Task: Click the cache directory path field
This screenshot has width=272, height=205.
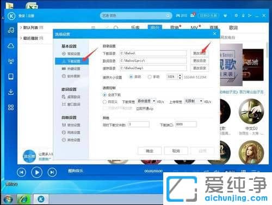Action: (x=153, y=68)
